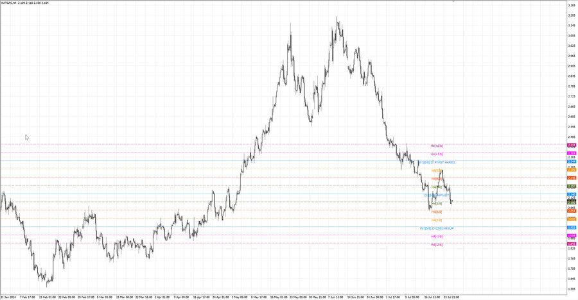Screen dimensions: 578x300
Task: Select the H4[-2/8] level label
Action: click(x=437, y=245)
